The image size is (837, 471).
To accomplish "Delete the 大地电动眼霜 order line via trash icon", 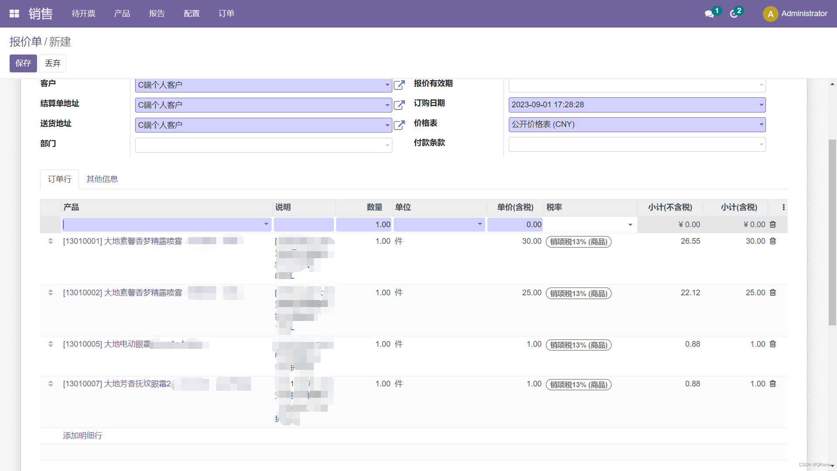I will pos(773,344).
